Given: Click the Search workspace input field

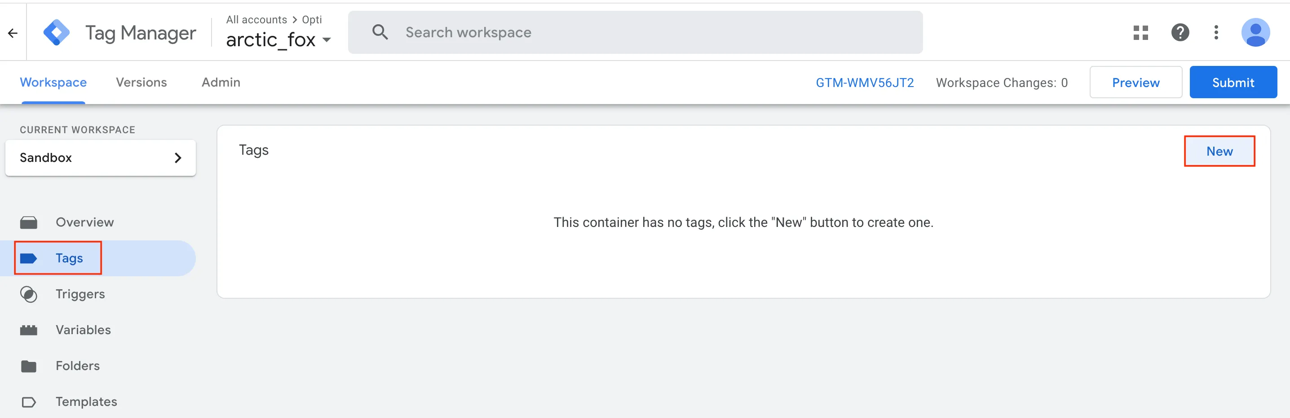Looking at the screenshot, I should point(635,32).
